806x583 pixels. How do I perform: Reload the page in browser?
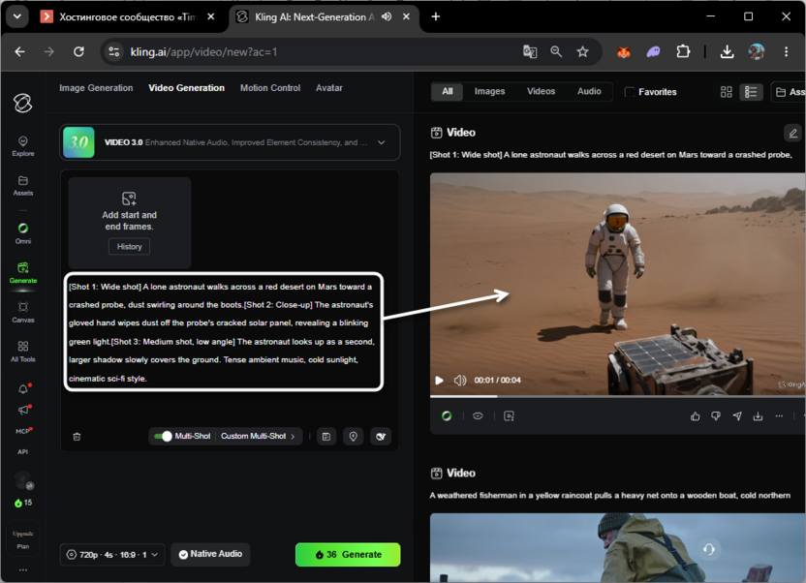point(78,51)
